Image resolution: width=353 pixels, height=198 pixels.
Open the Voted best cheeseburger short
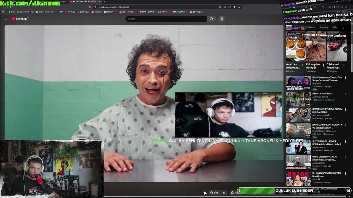click(295, 47)
